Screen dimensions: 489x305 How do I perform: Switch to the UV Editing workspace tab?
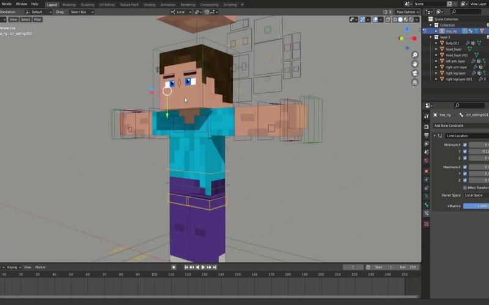coord(106,5)
